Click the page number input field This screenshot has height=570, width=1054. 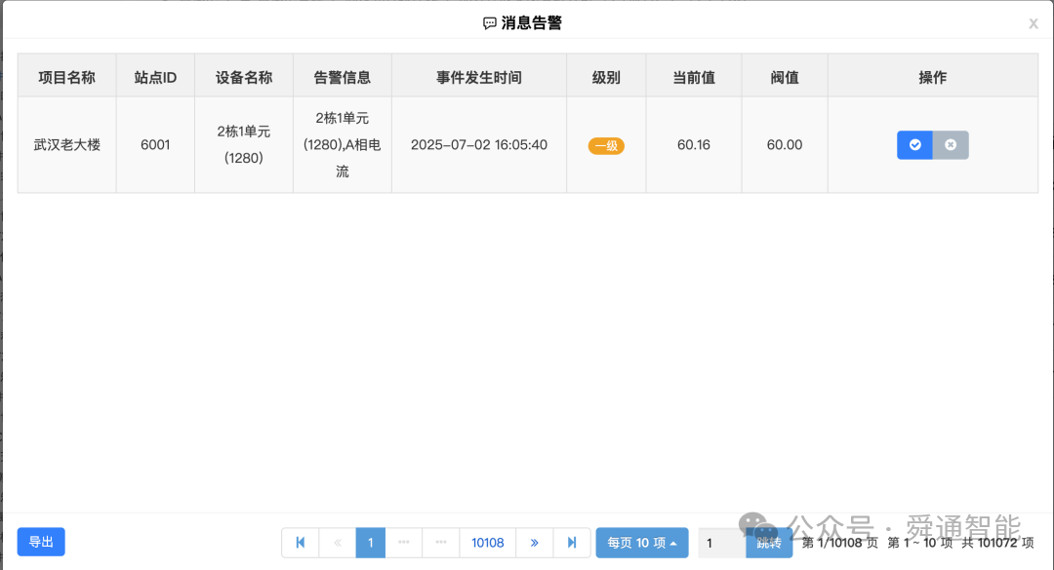pyautogui.click(x=719, y=543)
